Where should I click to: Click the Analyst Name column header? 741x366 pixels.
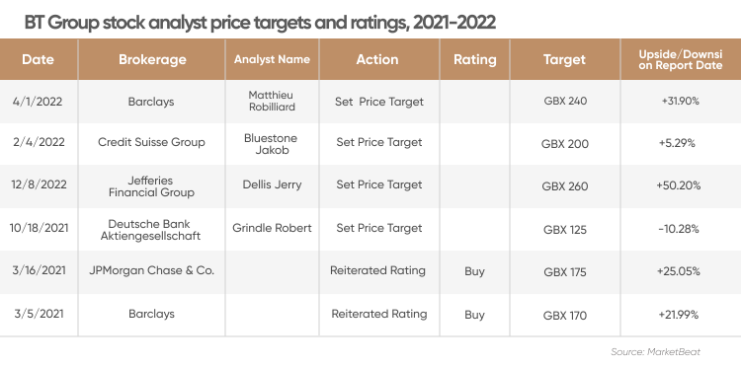273,59
